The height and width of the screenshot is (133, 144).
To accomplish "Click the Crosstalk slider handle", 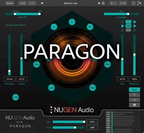I will (128, 14).
